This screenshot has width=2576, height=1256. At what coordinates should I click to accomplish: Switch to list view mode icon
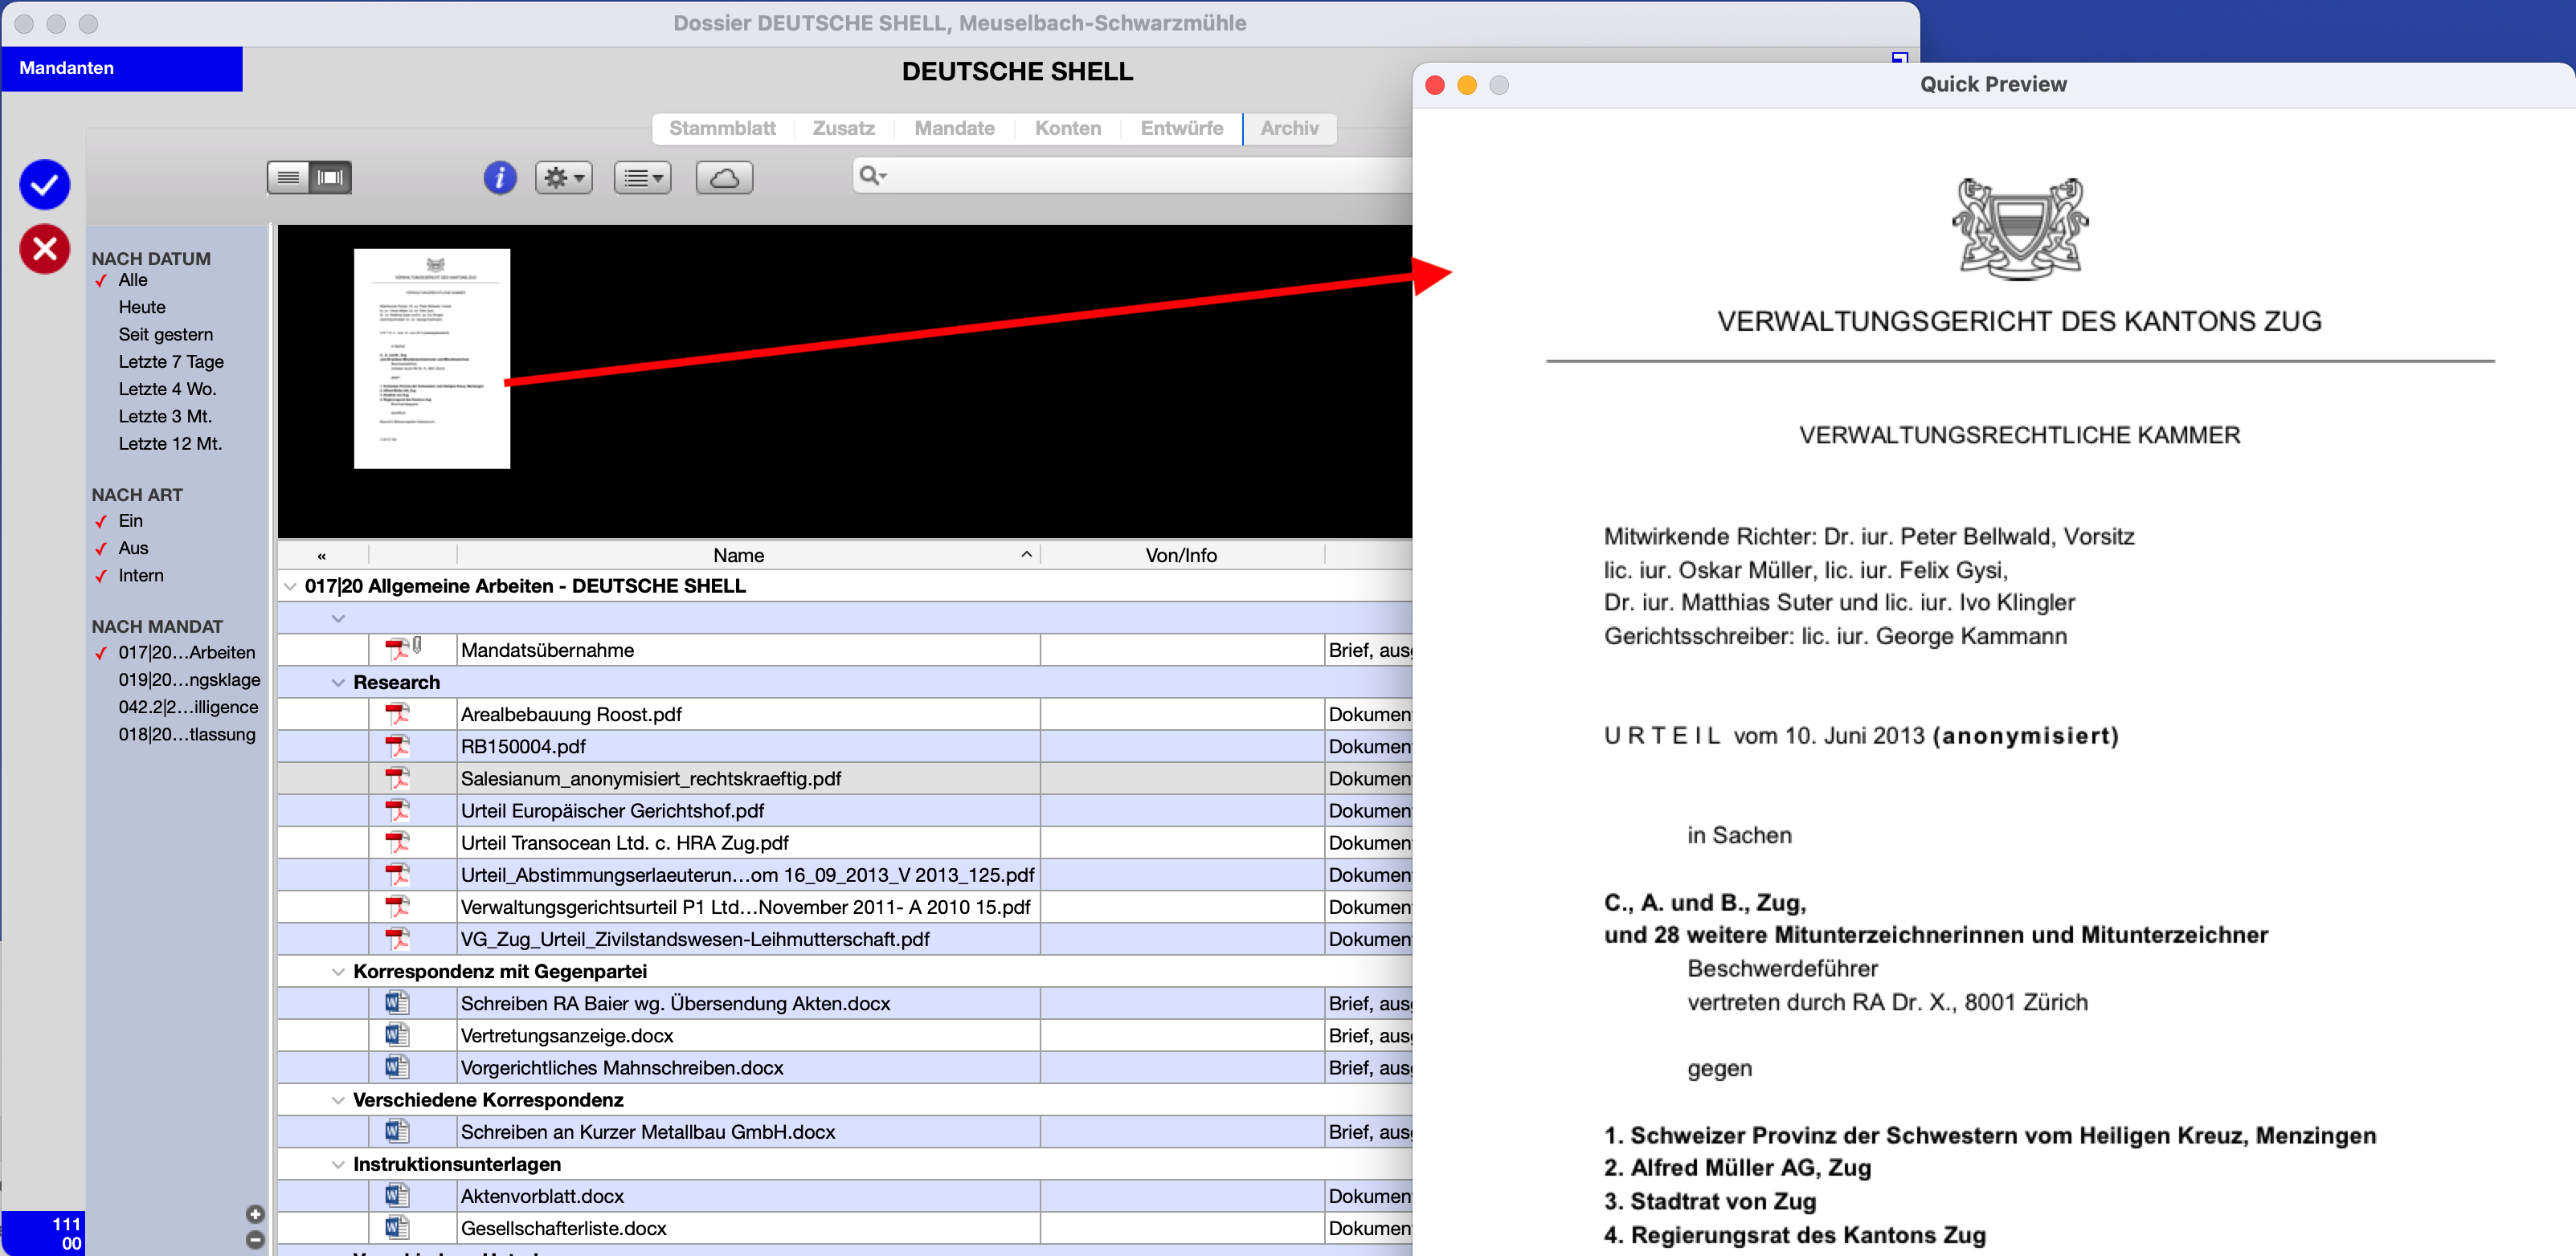click(288, 177)
